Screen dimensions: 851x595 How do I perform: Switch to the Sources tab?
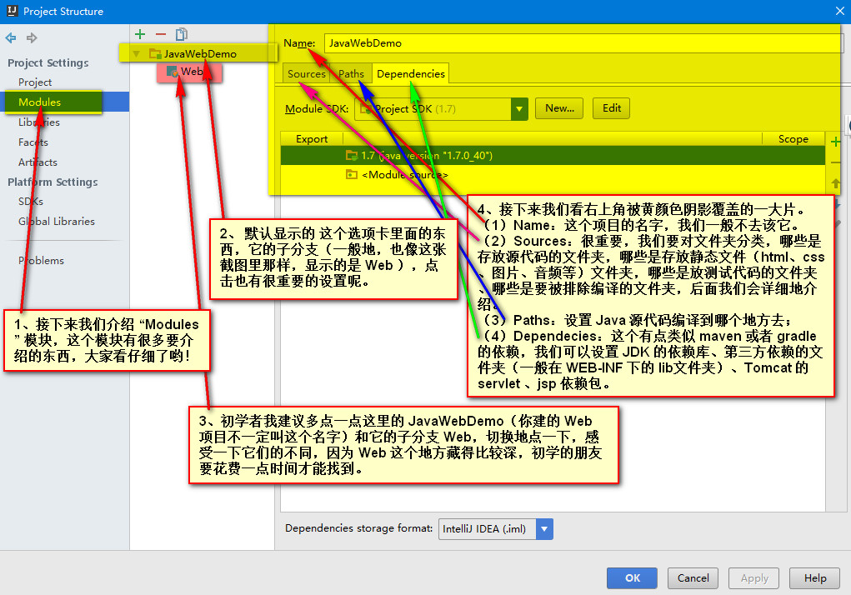306,74
